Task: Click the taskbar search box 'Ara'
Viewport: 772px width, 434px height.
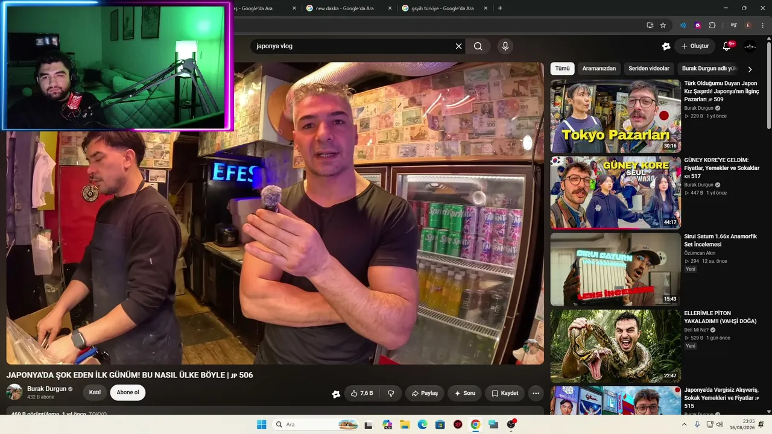Action: [x=316, y=424]
